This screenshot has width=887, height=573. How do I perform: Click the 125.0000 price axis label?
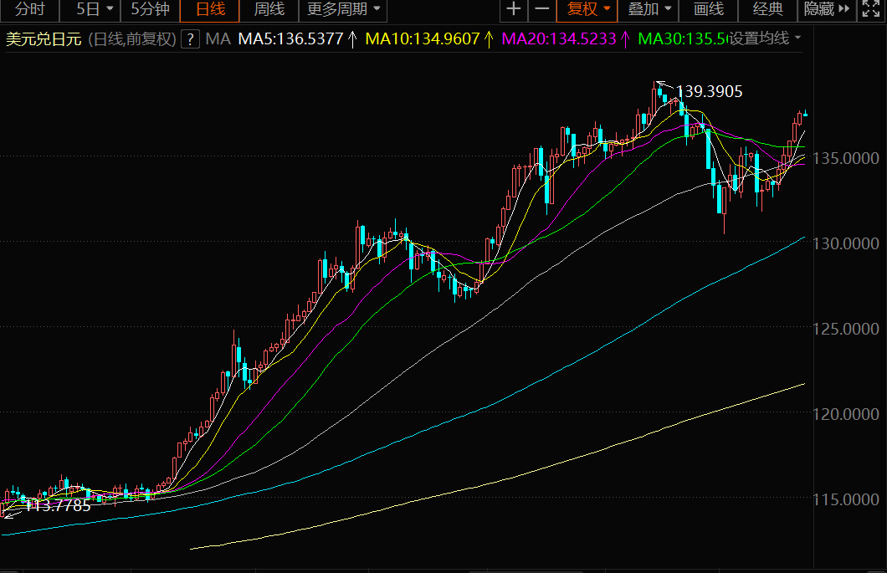click(x=846, y=330)
